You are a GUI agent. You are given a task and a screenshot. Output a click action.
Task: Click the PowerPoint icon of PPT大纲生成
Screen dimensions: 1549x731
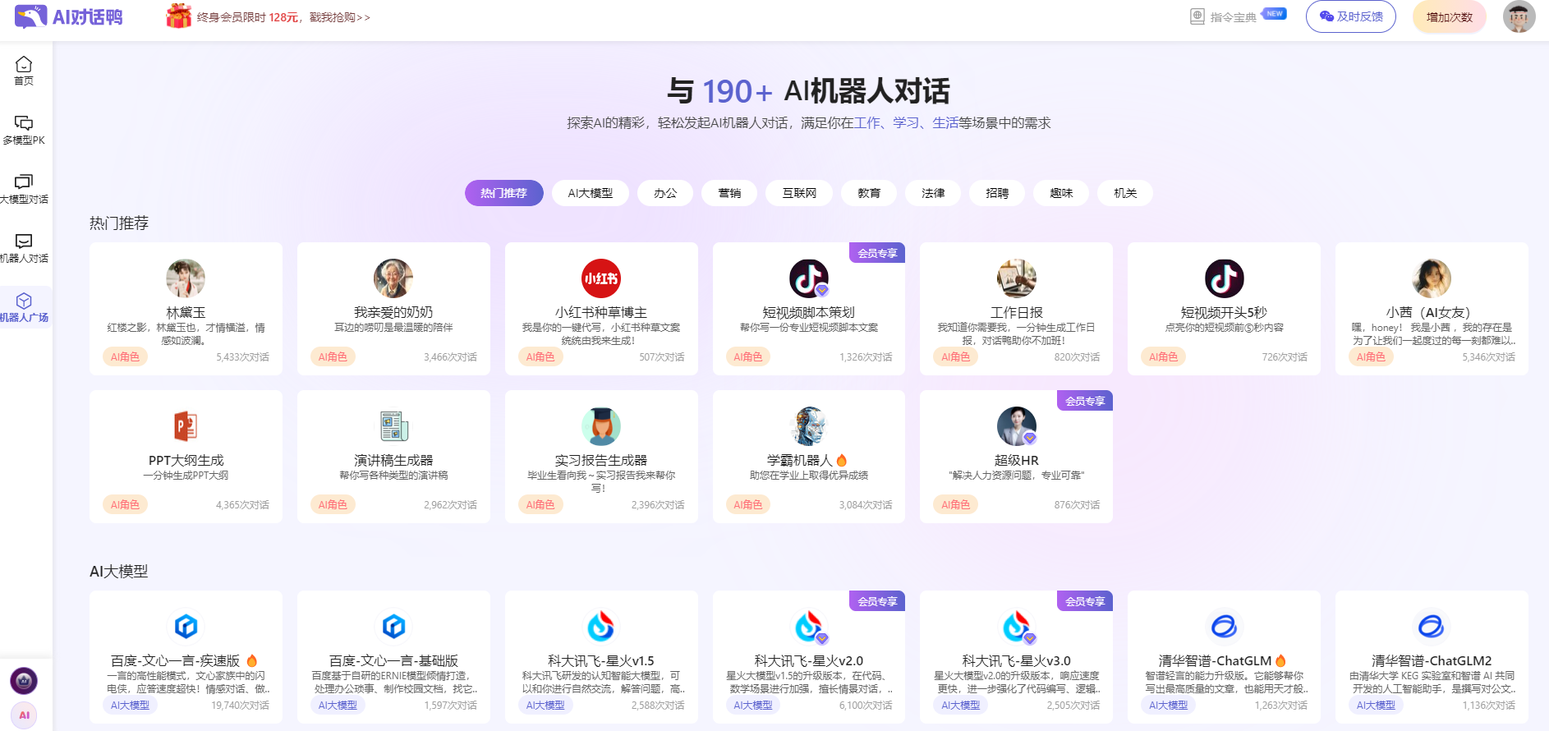186,426
